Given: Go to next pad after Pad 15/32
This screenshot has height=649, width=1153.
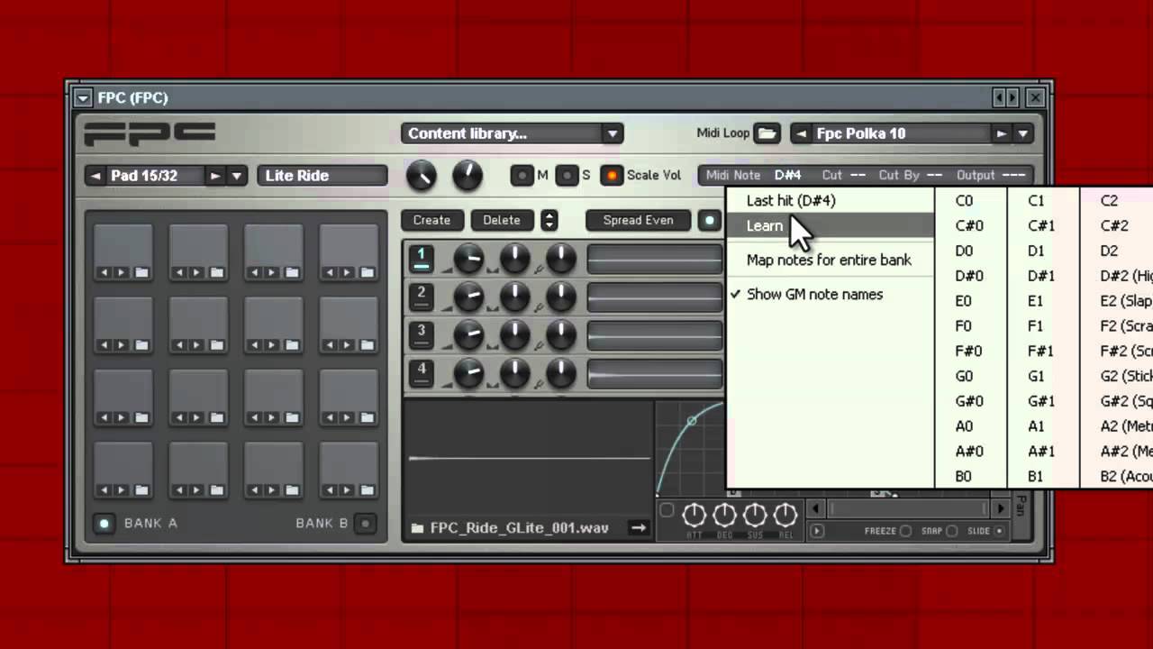Looking at the screenshot, I should 214,176.
